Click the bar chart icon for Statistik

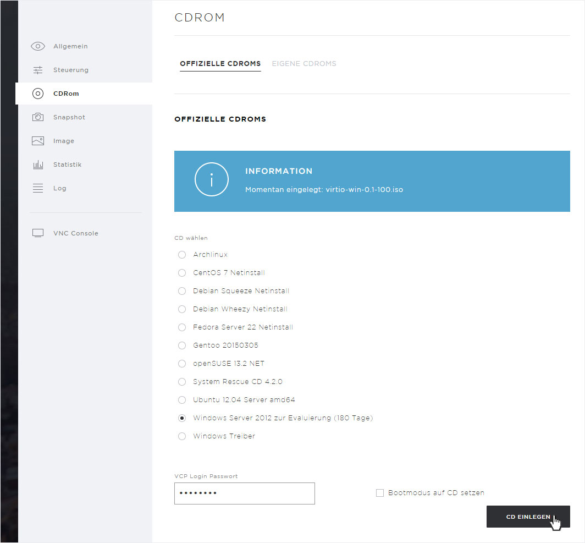pyautogui.click(x=37, y=164)
